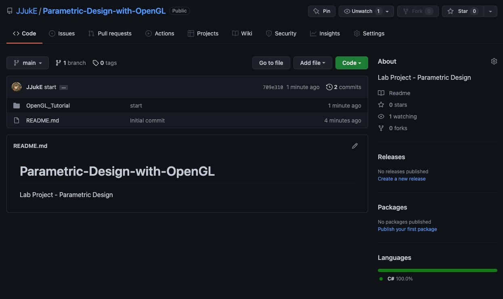Click the repository book icon beside JJukE

click(x=10, y=11)
